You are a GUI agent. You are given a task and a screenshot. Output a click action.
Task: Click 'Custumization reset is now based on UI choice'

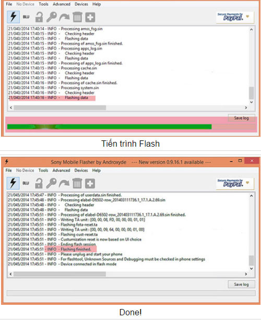click(x=75, y=240)
